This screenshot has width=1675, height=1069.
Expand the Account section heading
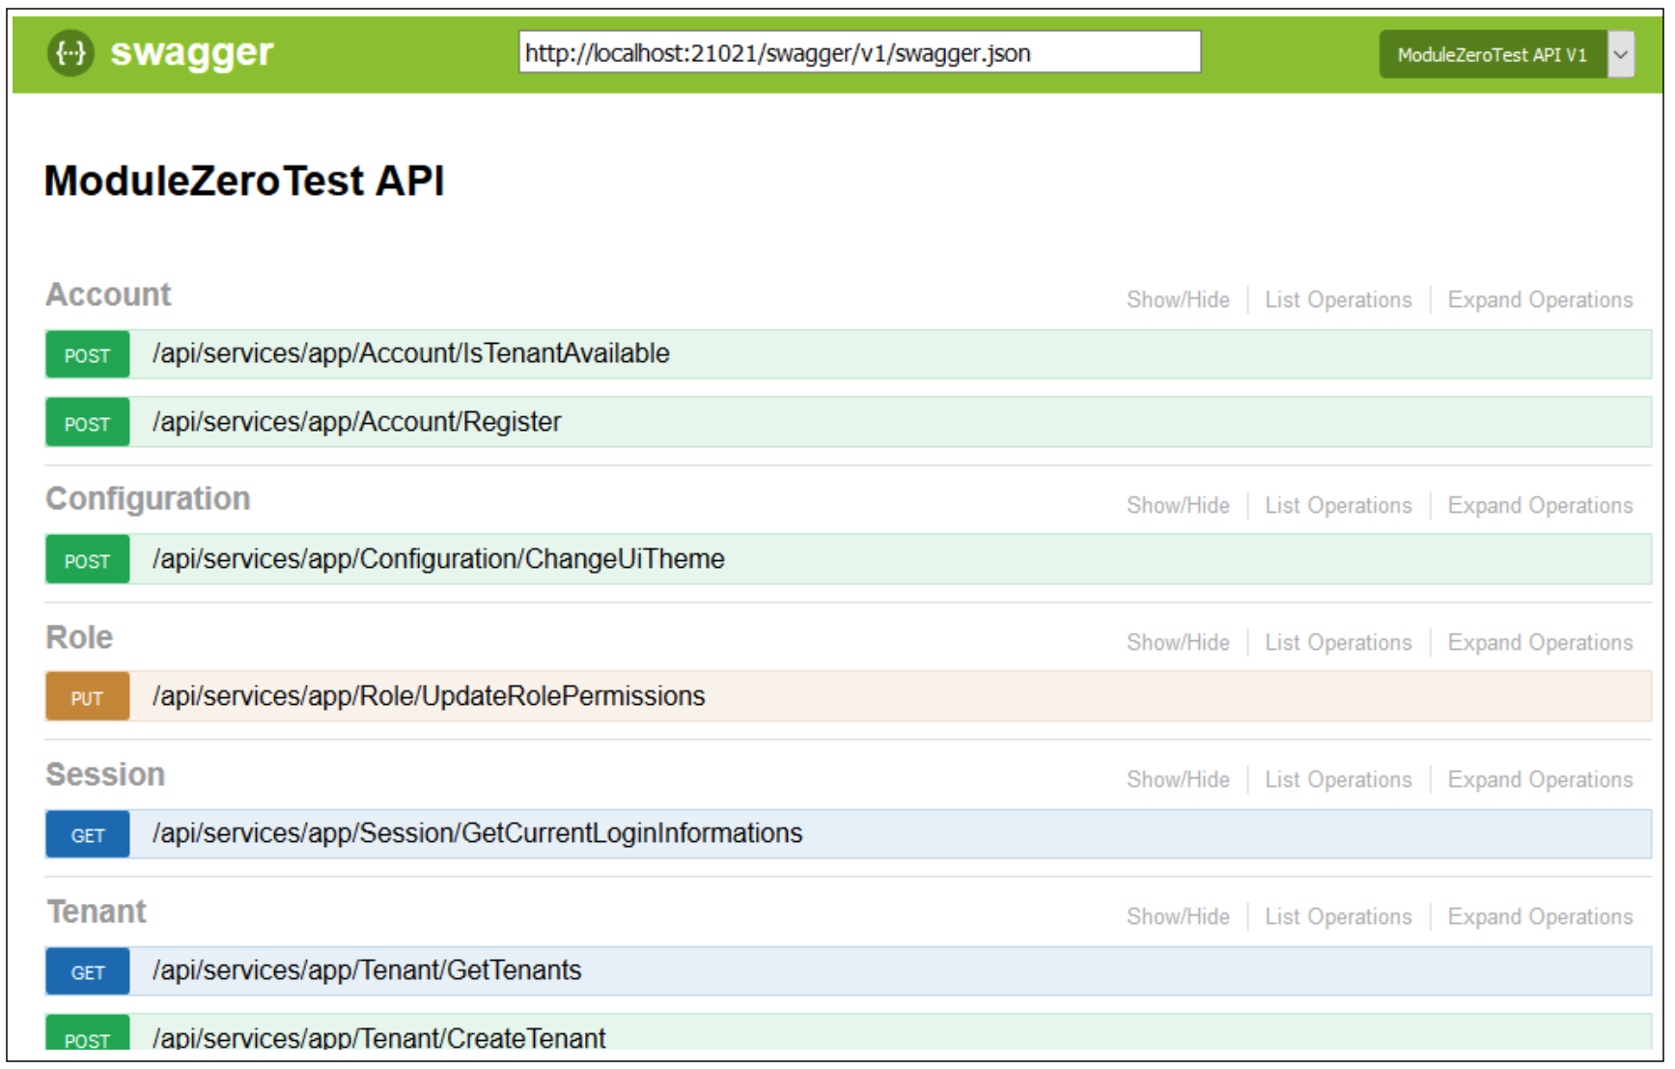tap(108, 295)
